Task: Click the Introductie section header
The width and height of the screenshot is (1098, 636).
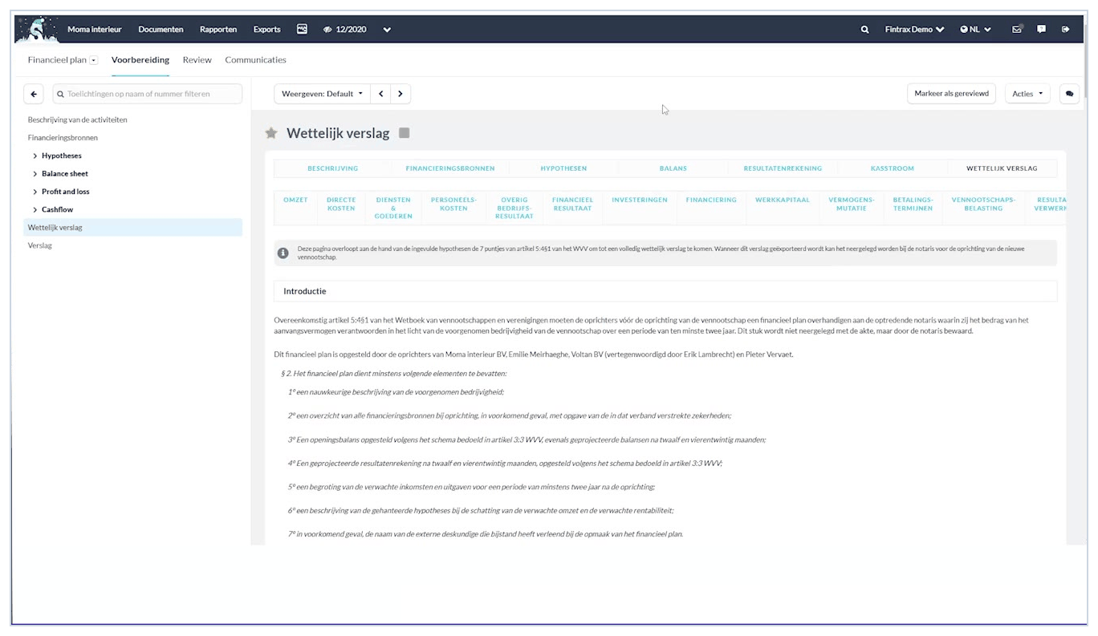Action: [665, 291]
